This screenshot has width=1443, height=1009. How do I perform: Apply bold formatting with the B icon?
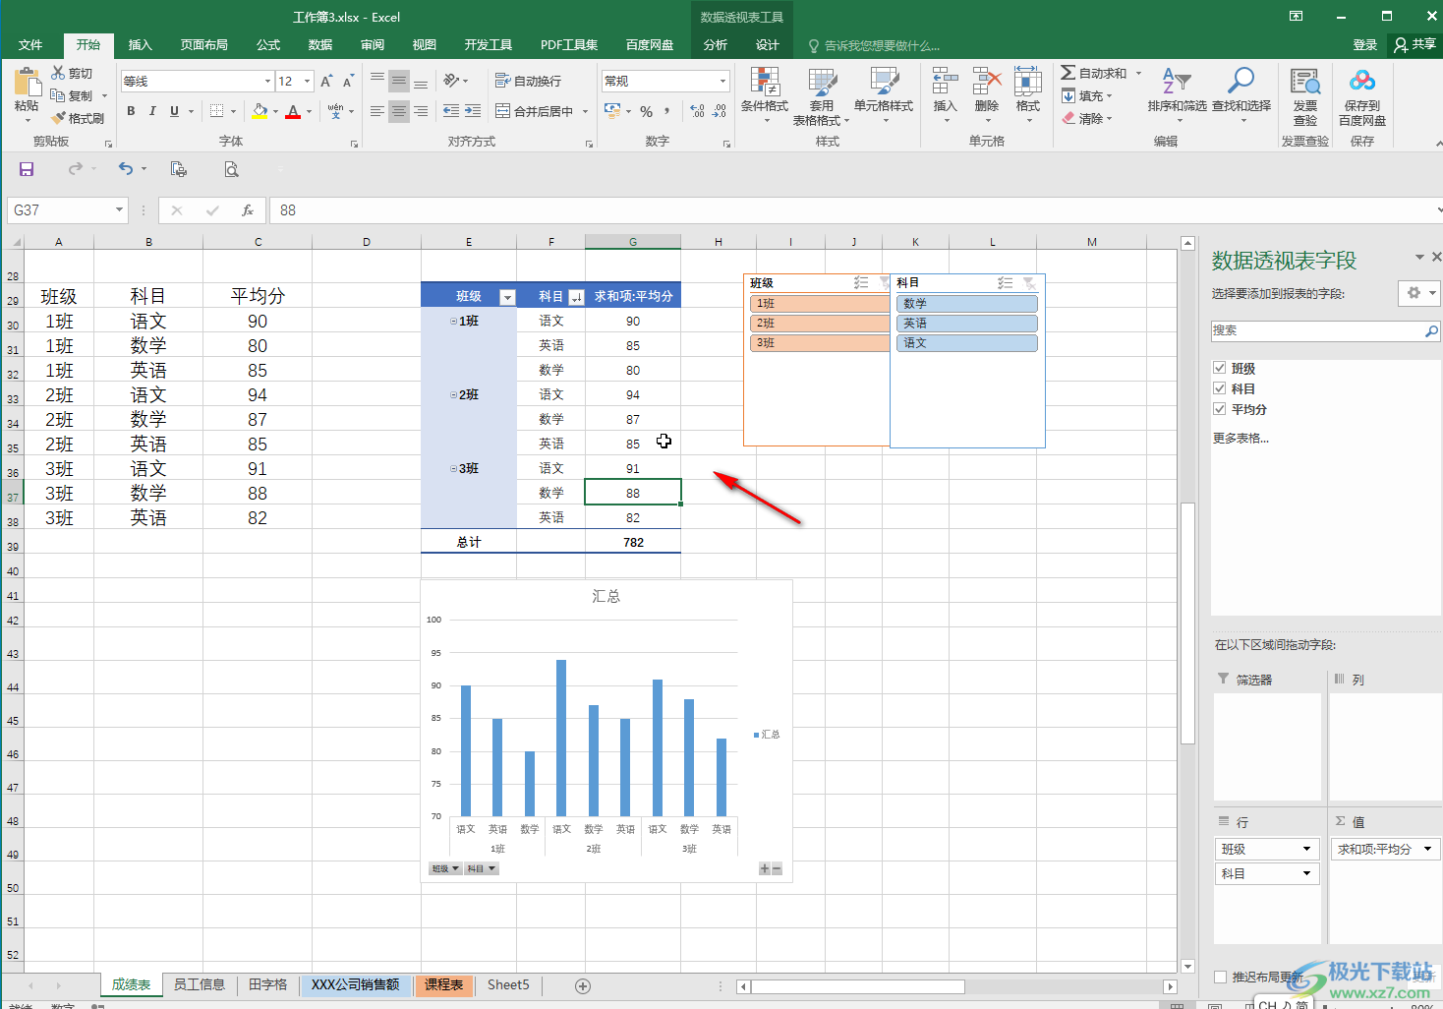click(x=131, y=111)
